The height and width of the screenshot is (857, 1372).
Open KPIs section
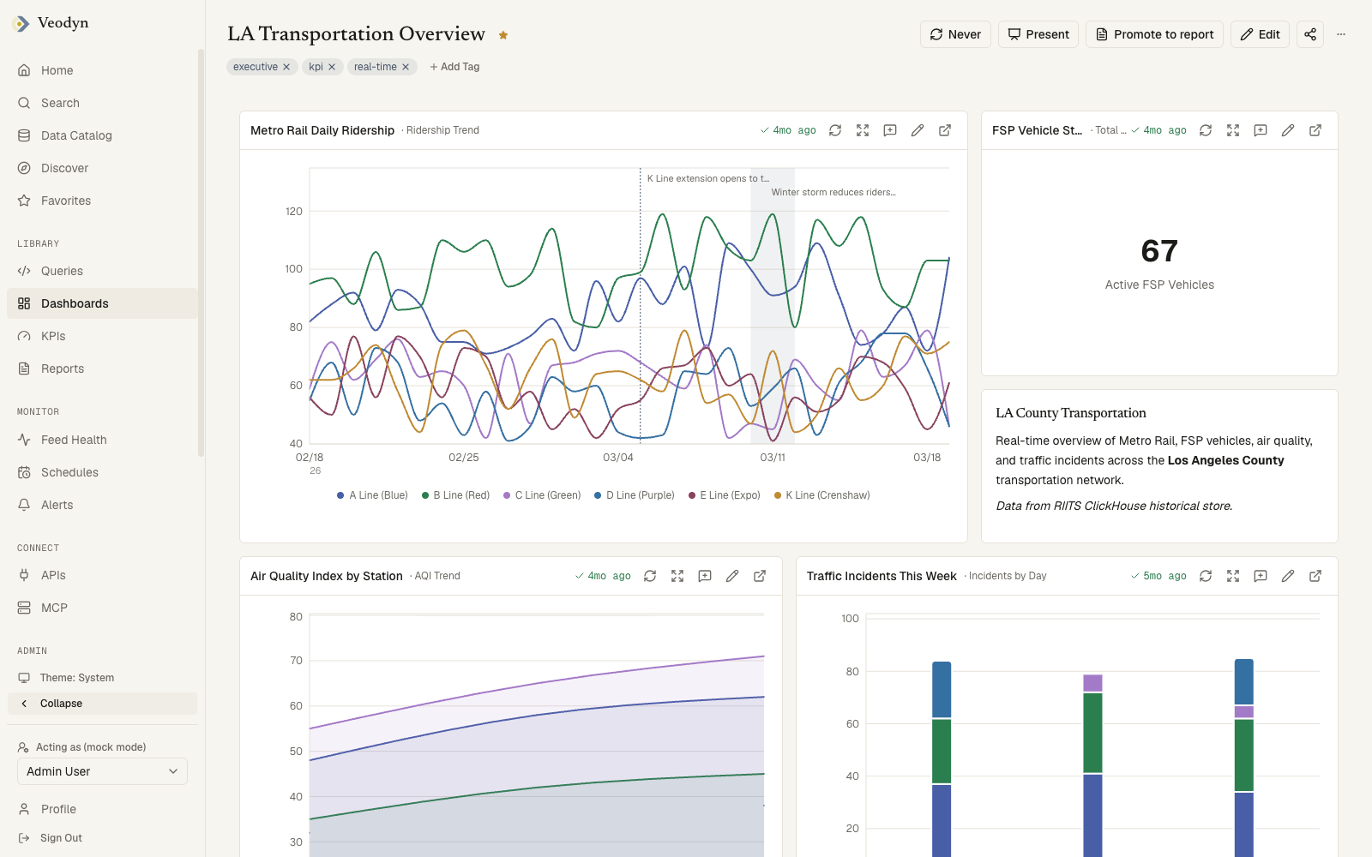102,336
